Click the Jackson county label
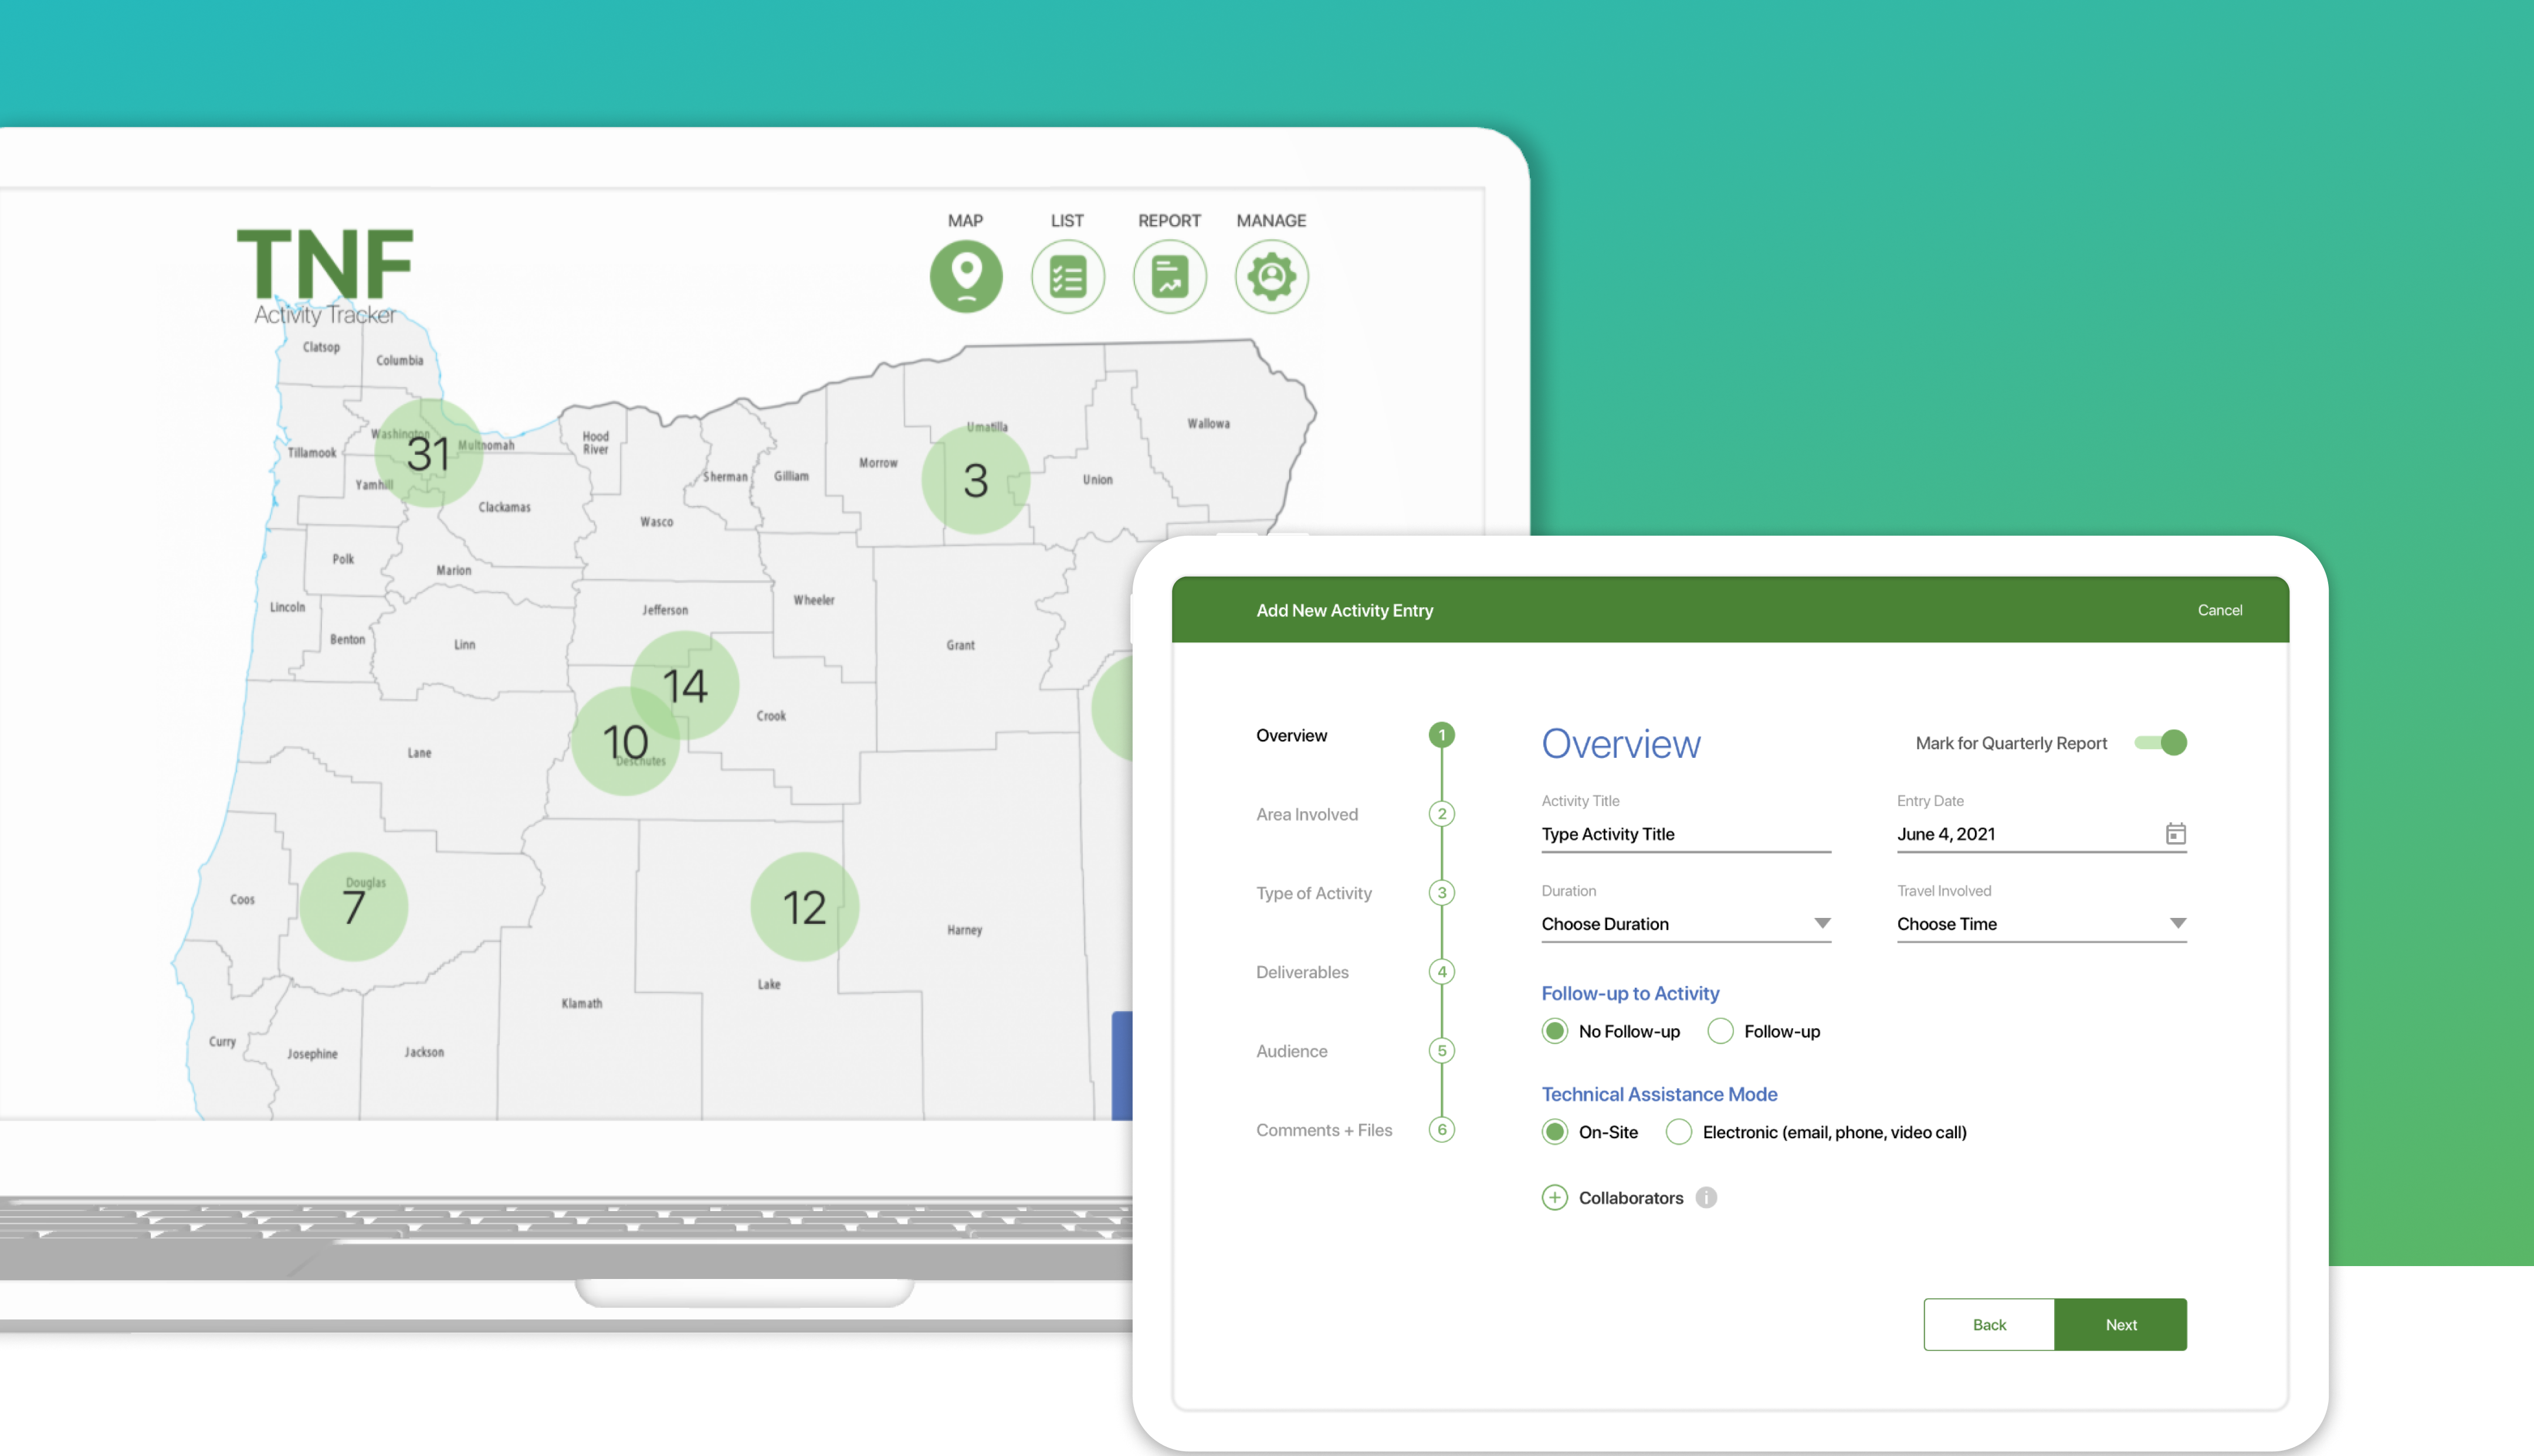Screen dimensions: 2534x1456 [424, 1052]
